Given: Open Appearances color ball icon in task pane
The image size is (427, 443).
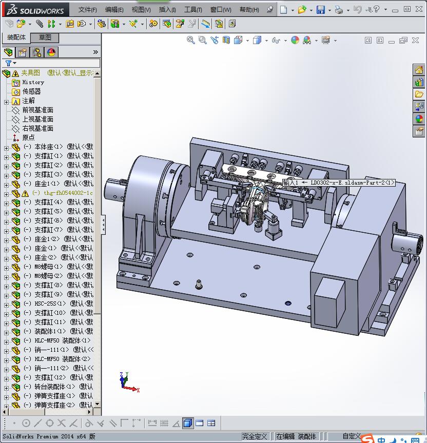Looking at the screenshot, I should click(x=419, y=119).
